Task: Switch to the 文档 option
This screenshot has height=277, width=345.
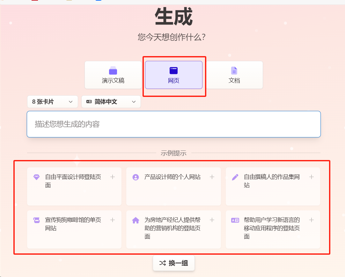Action: (x=234, y=75)
